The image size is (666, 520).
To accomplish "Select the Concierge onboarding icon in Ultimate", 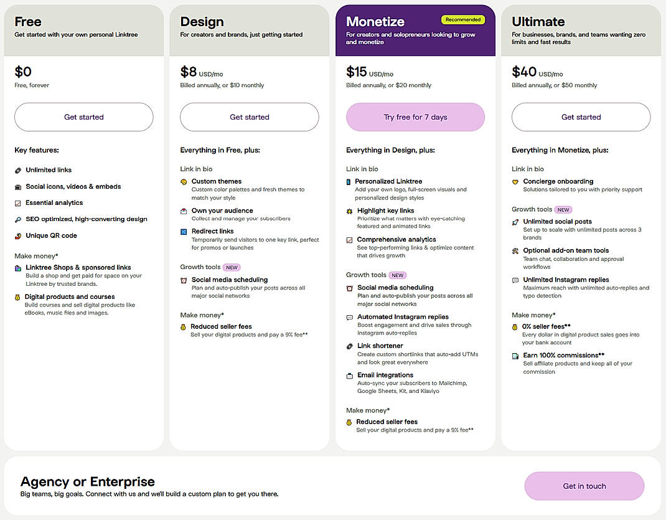I will pos(516,181).
